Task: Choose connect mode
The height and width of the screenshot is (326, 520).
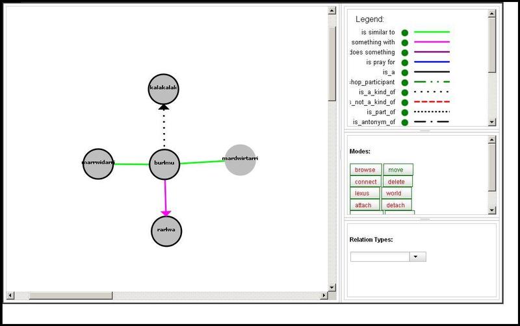Action: (366, 182)
